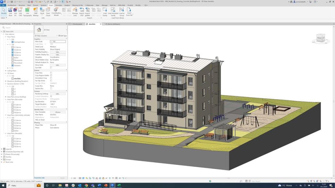Screen dimensions: 335x188
Task: Toggle Crop Region Visible checkbox
Action: (x=51, y=75)
